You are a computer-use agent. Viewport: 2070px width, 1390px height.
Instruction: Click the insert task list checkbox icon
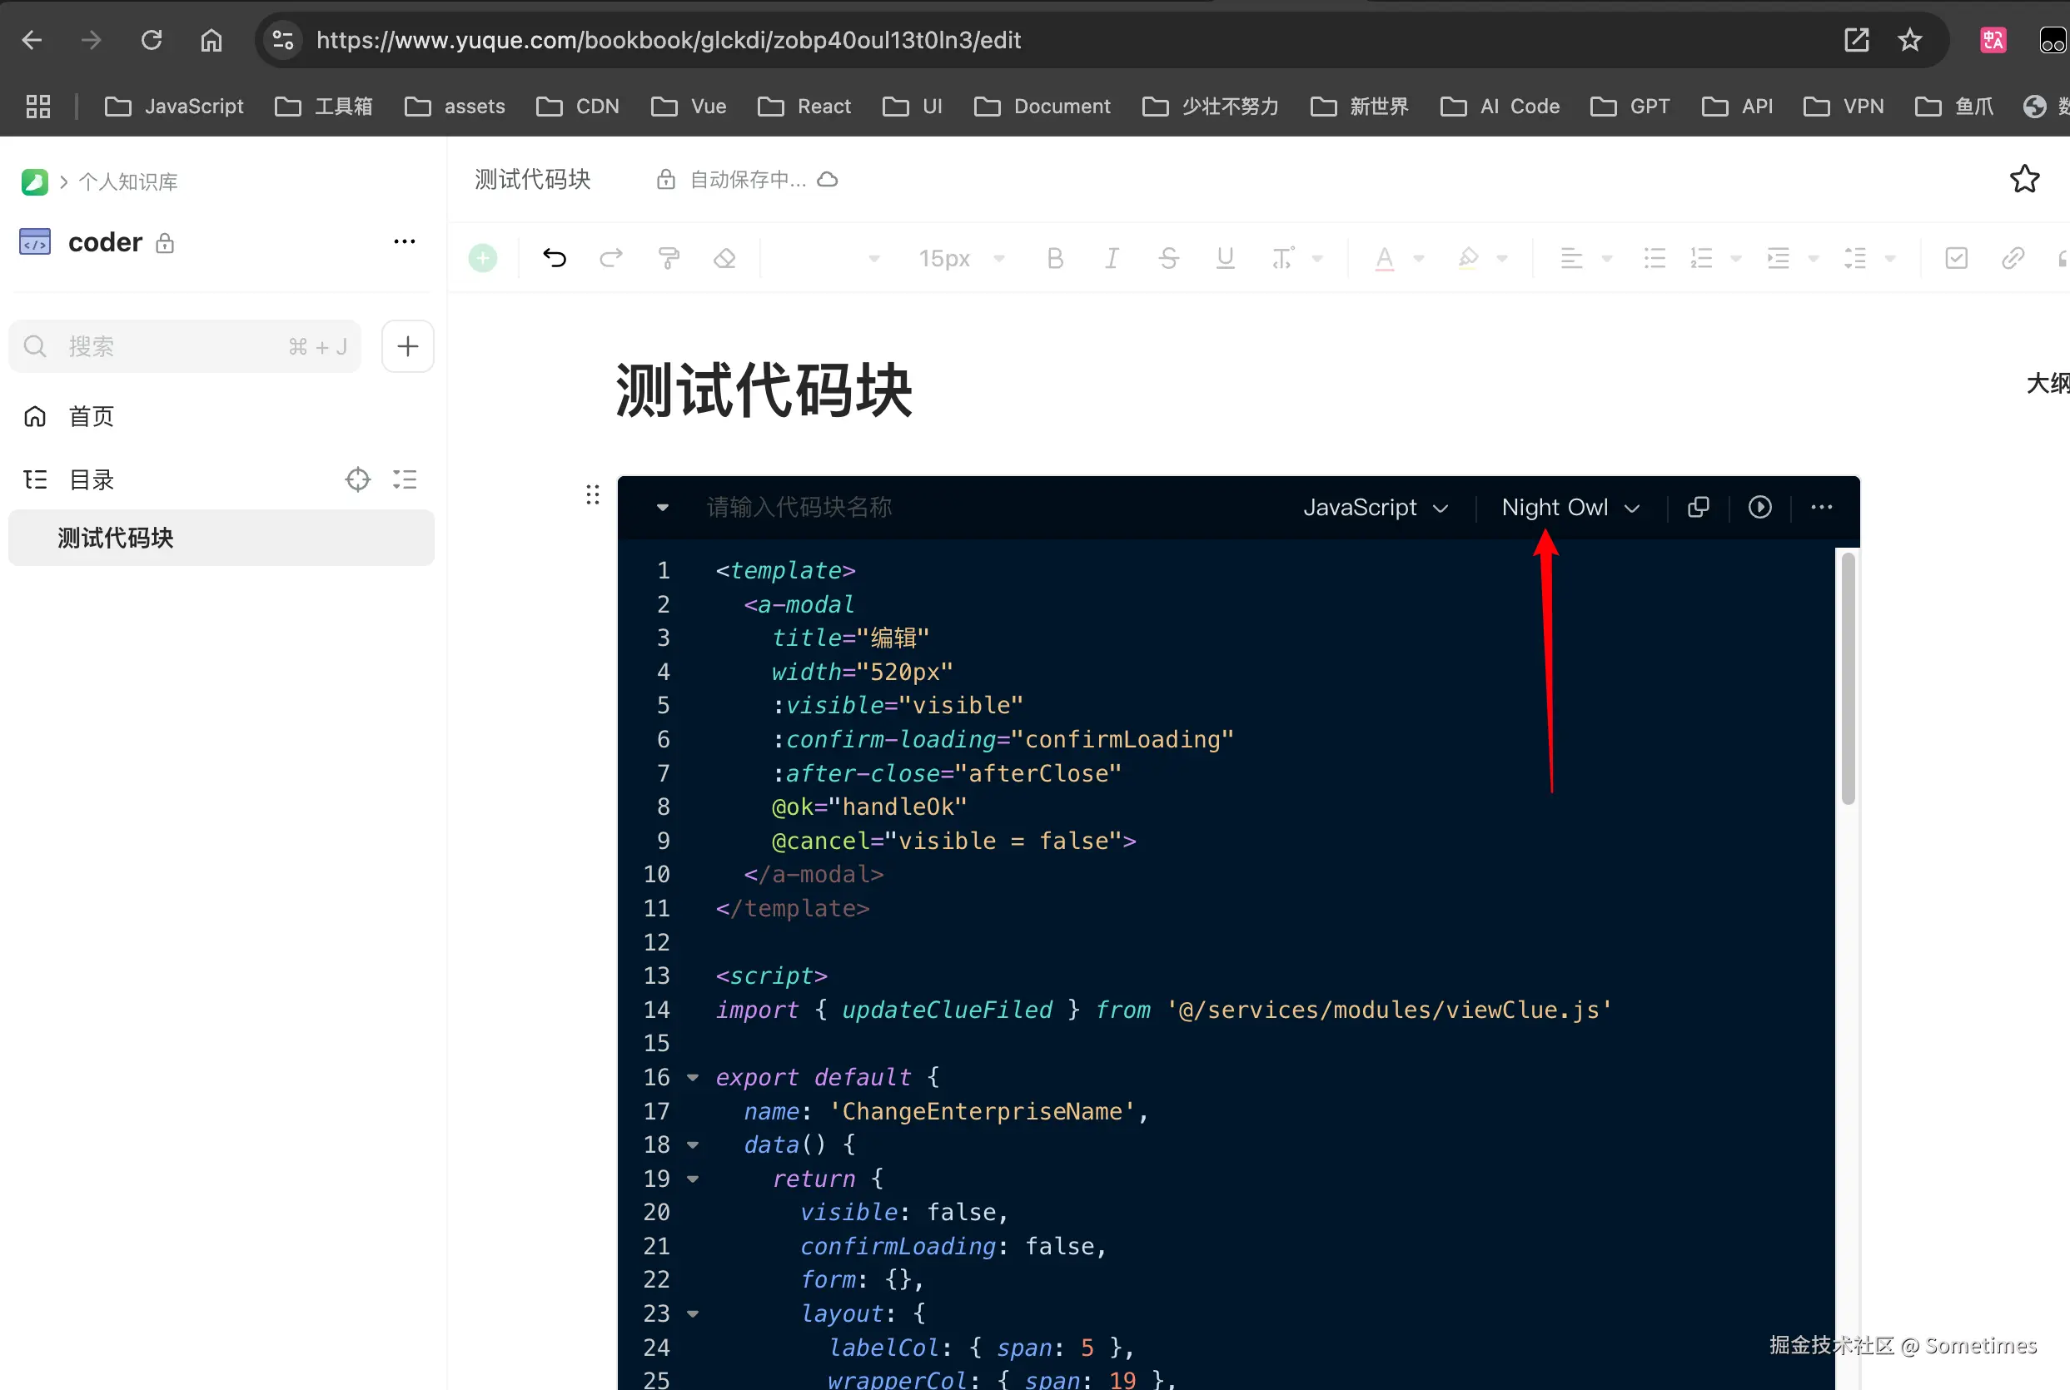pos(1957,258)
